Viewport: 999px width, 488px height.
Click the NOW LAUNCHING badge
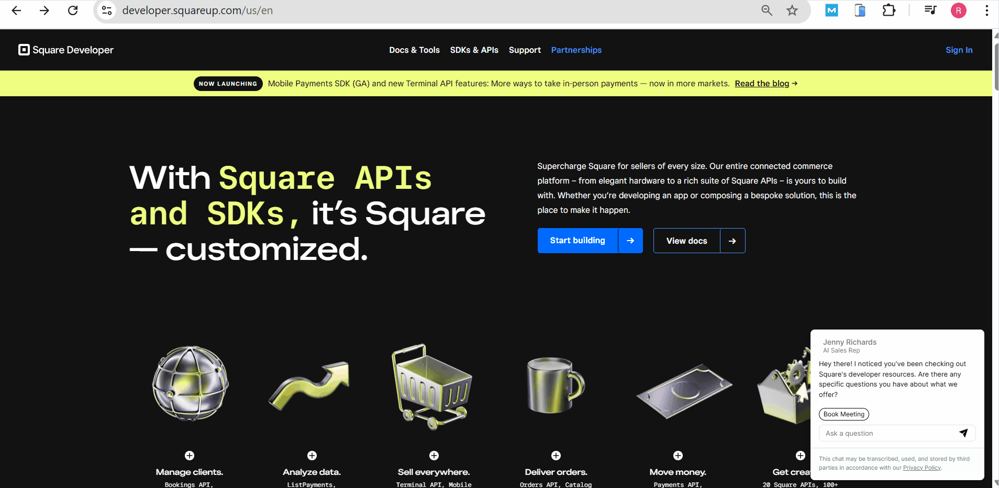click(x=228, y=84)
